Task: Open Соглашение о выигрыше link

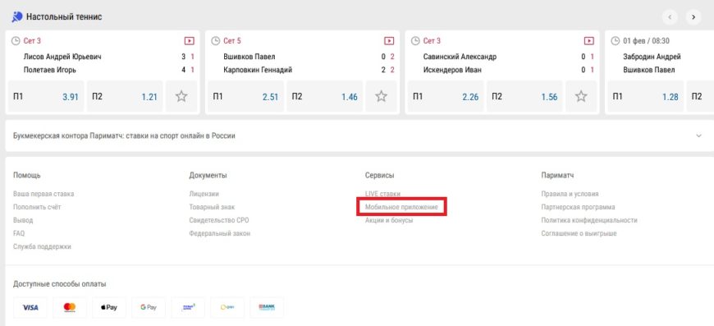Action: coord(579,233)
